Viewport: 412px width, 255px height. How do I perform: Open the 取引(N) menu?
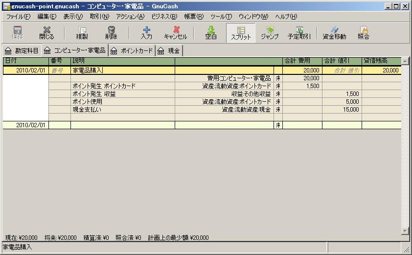tap(99, 17)
